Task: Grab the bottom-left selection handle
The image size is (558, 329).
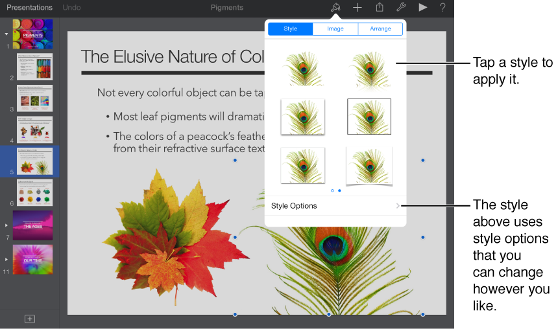Action: pos(235,315)
